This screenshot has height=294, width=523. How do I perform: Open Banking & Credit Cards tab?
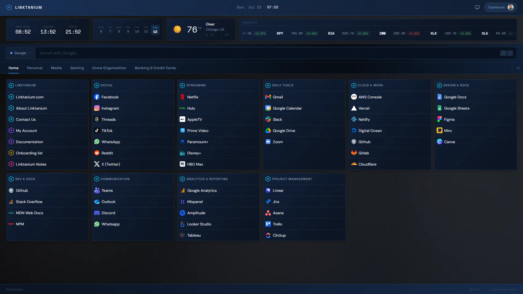click(155, 68)
